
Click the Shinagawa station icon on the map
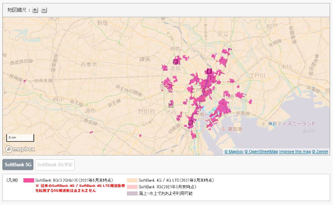pos(191,123)
